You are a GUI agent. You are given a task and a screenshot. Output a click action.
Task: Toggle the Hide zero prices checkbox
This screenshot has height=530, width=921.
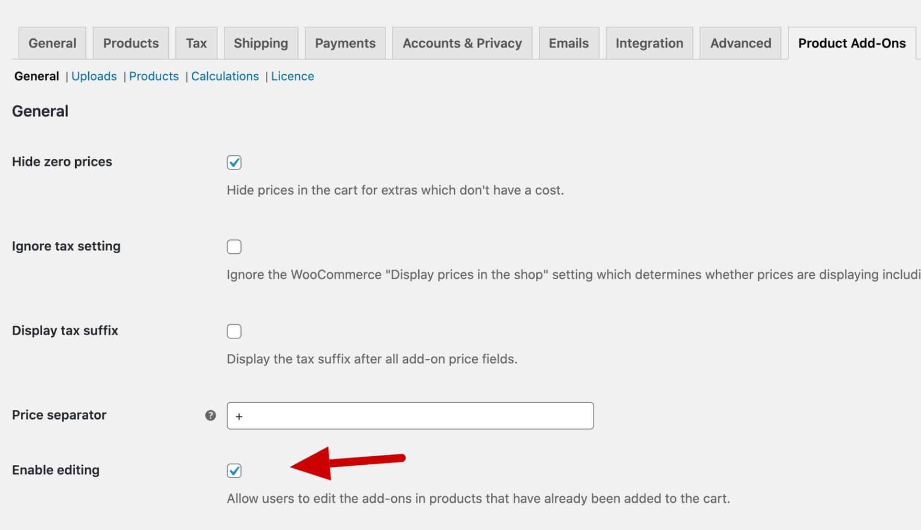(x=234, y=163)
